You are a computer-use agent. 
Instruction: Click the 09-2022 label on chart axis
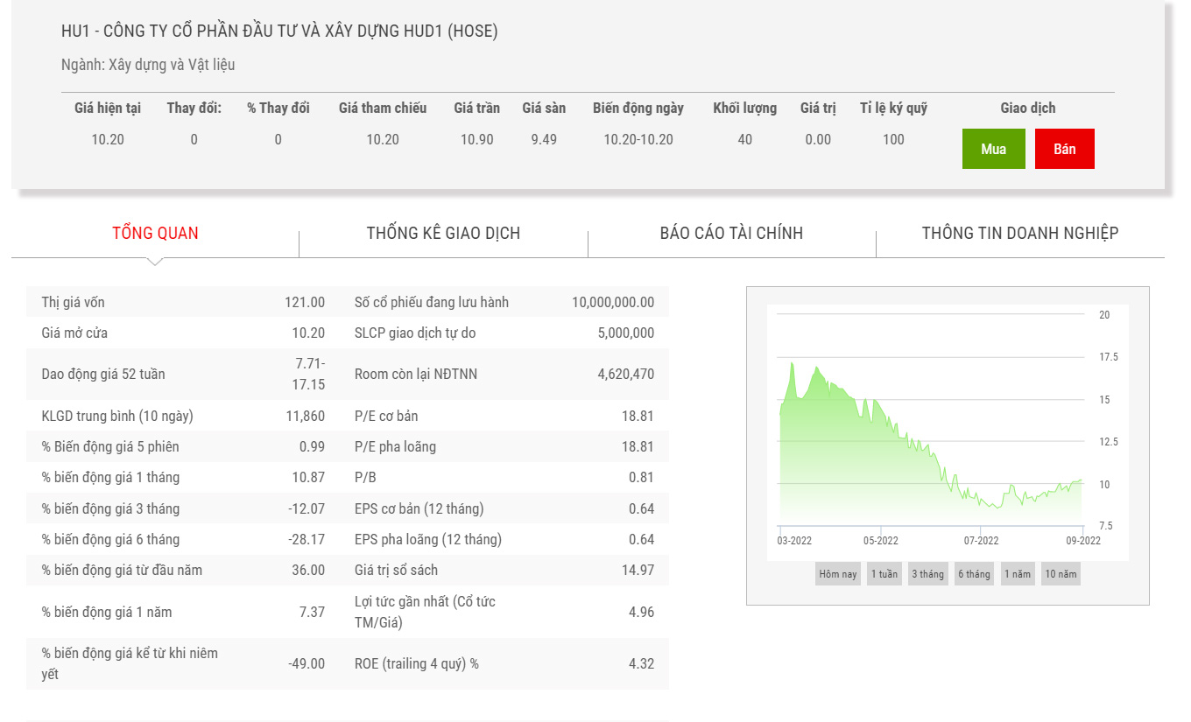pyautogui.click(x=1082, y=541)
